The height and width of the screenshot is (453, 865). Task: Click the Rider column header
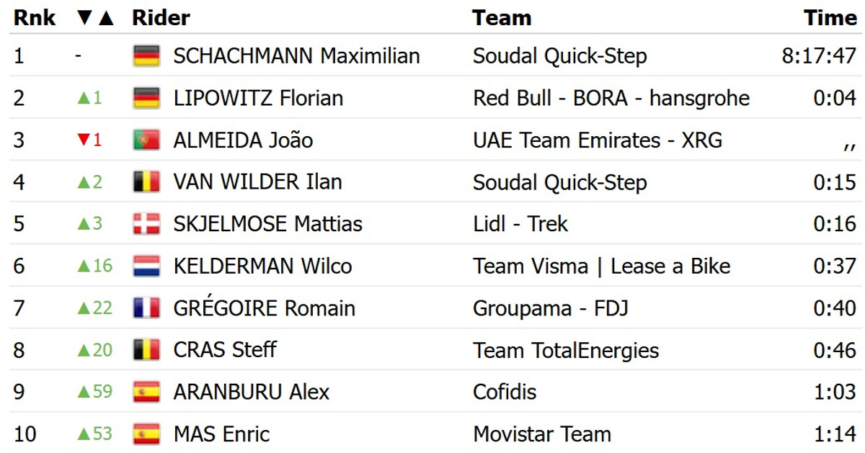(161, 18)
